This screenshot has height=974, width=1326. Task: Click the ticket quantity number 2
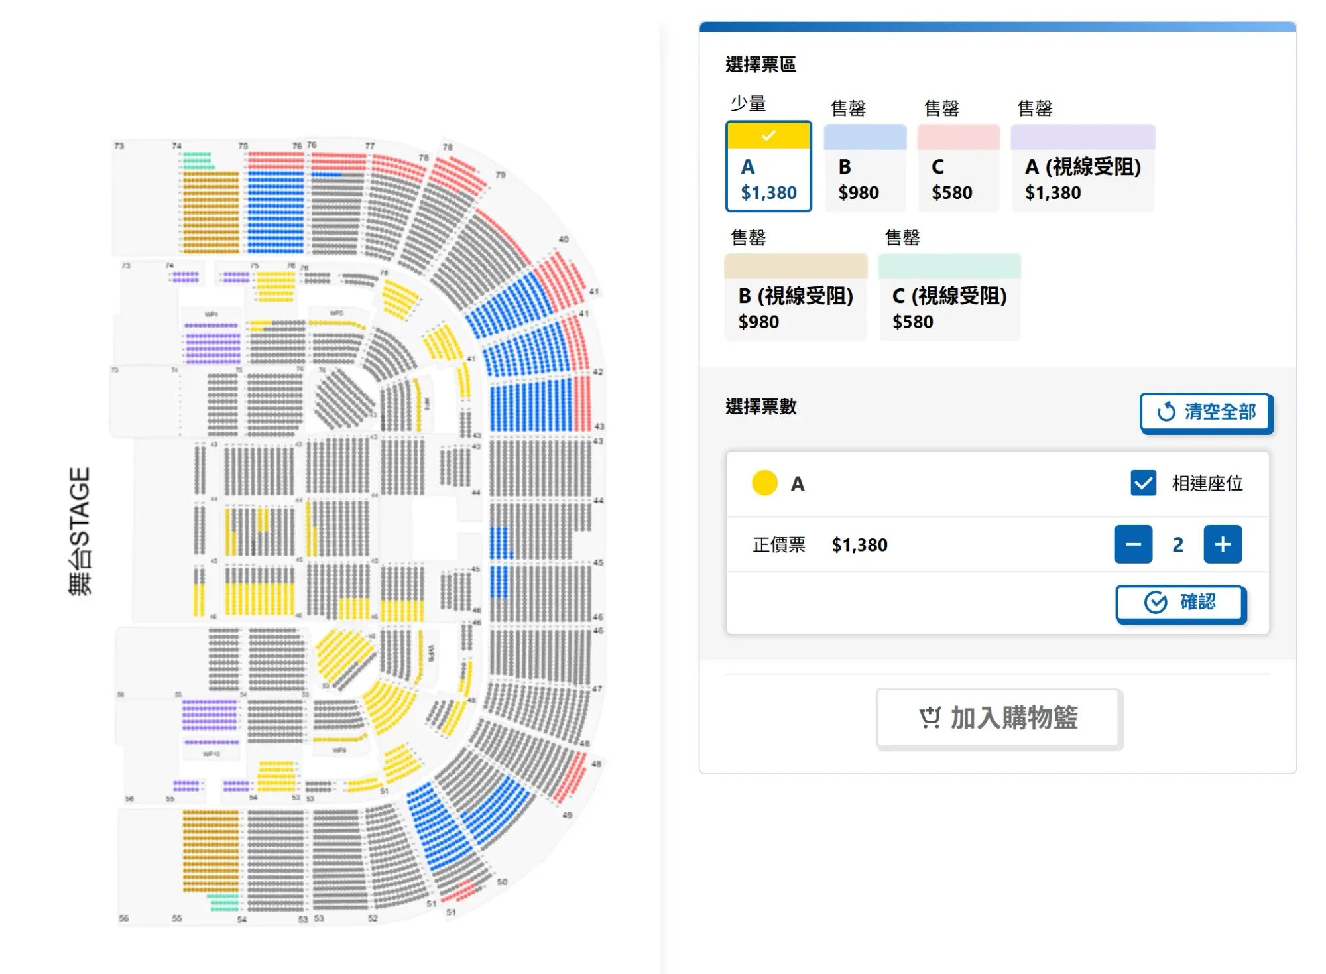pos(1177,545)
